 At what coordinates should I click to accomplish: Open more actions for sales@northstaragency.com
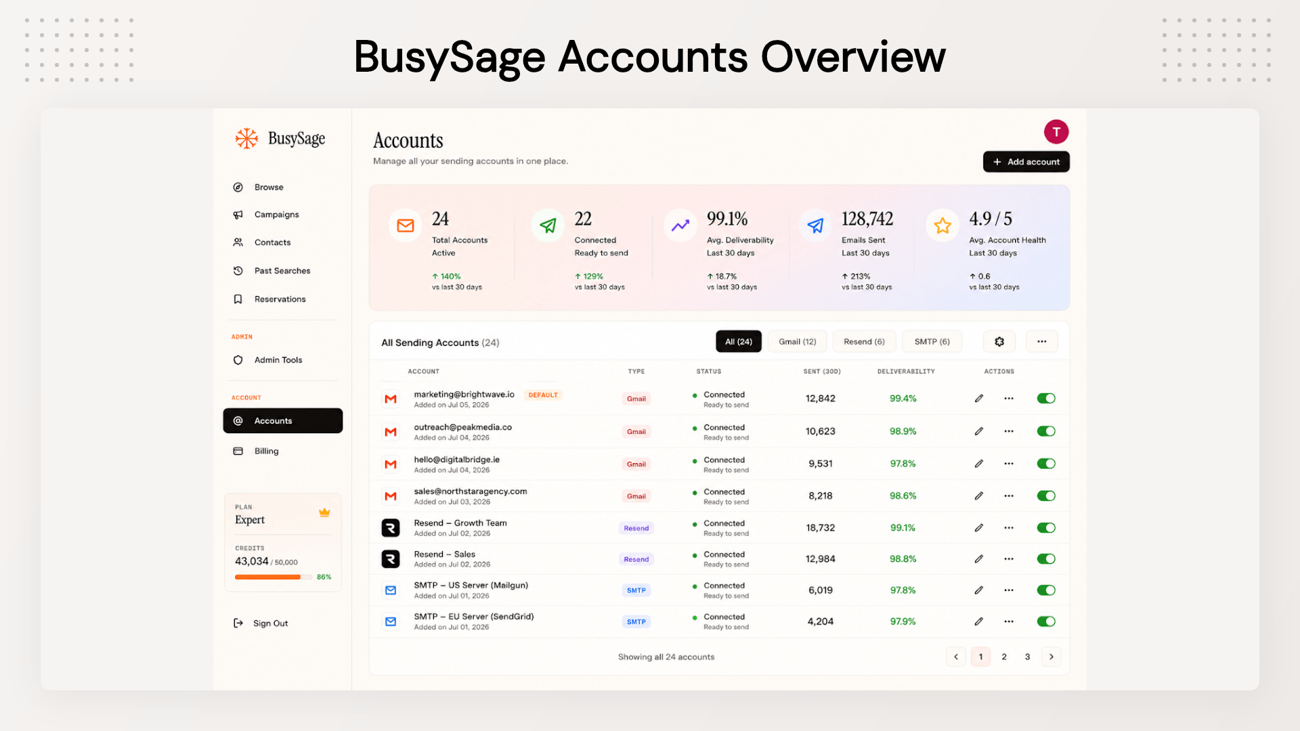pyautogui.click(x=1009, y=496)
